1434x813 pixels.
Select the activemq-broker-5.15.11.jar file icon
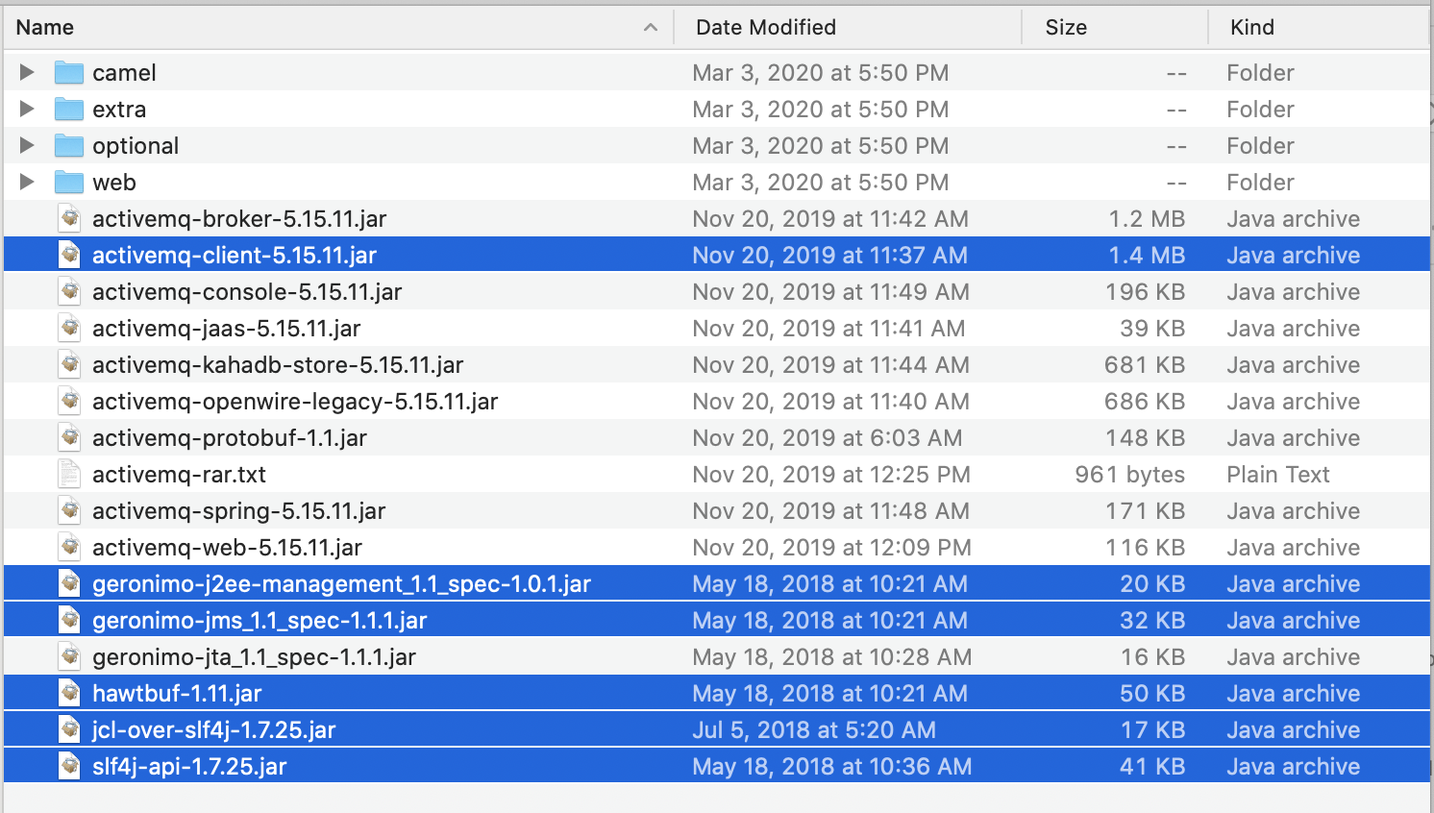coord(69,218)
